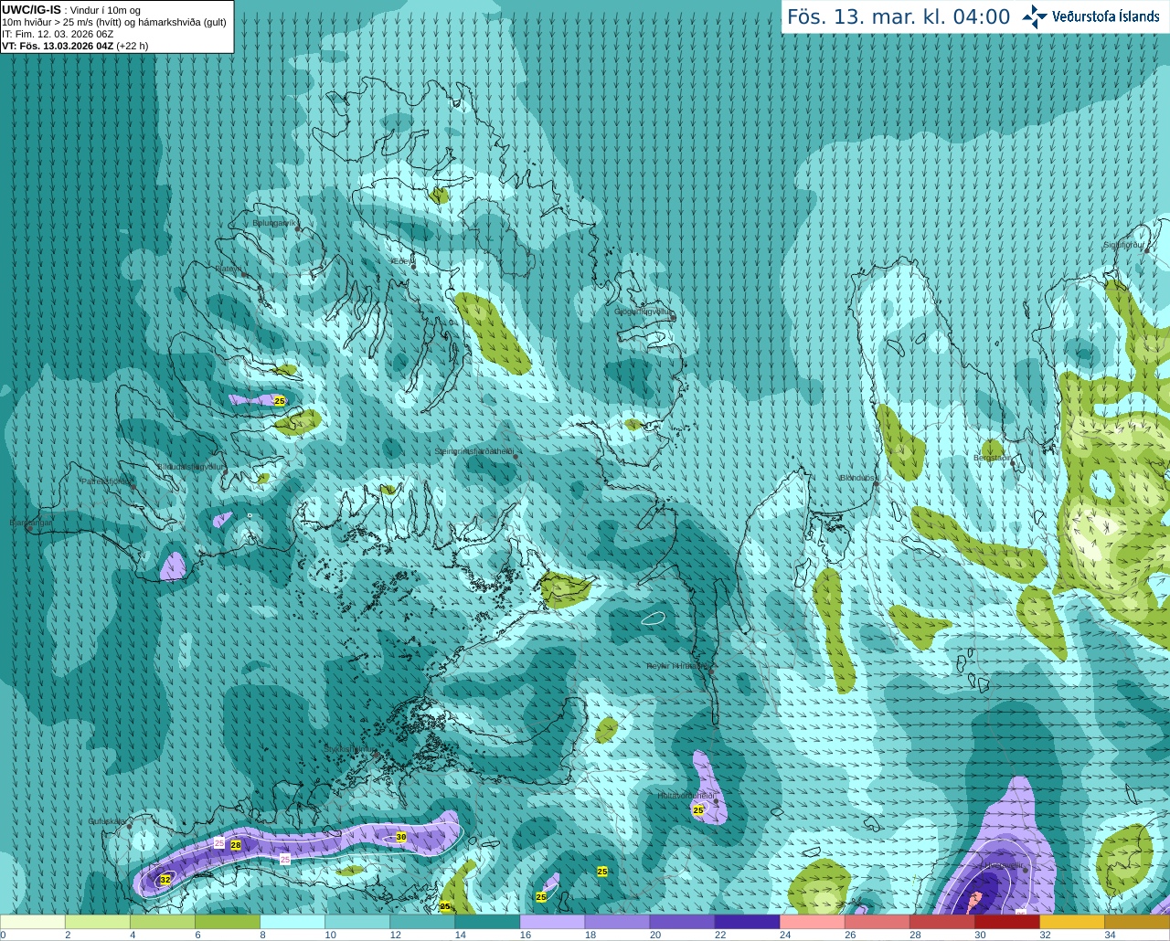This screenshot has width=1170, height=941.
Task: Pick the 20–22 m/s violet legend swatch
Action: coord(682,922)
